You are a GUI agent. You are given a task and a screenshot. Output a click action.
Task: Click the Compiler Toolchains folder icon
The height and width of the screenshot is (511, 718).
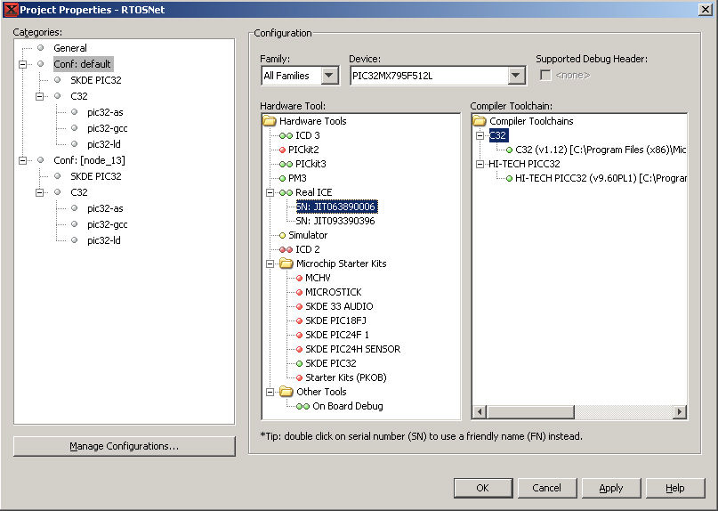(x=480, y=121)
